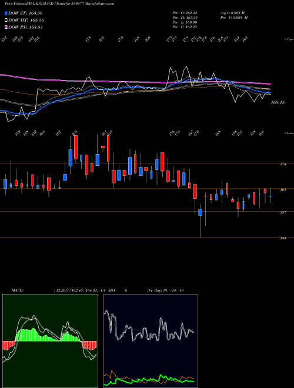This screenshot has height=388, width=294.
Task: Click the MACD (12,26,9) parameter values
Action: pos(80,290)
